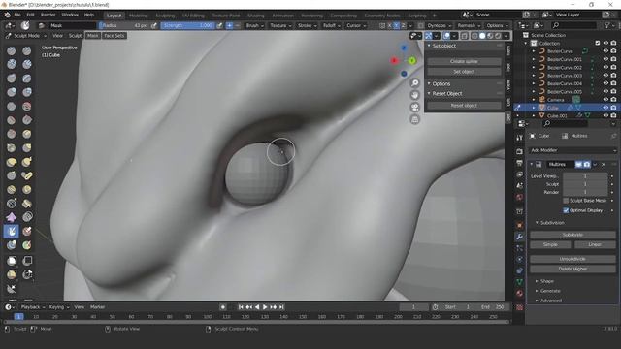Set brush direction to subtract (minus)
This screenshot has height=349, width=621.
[237, 25]
